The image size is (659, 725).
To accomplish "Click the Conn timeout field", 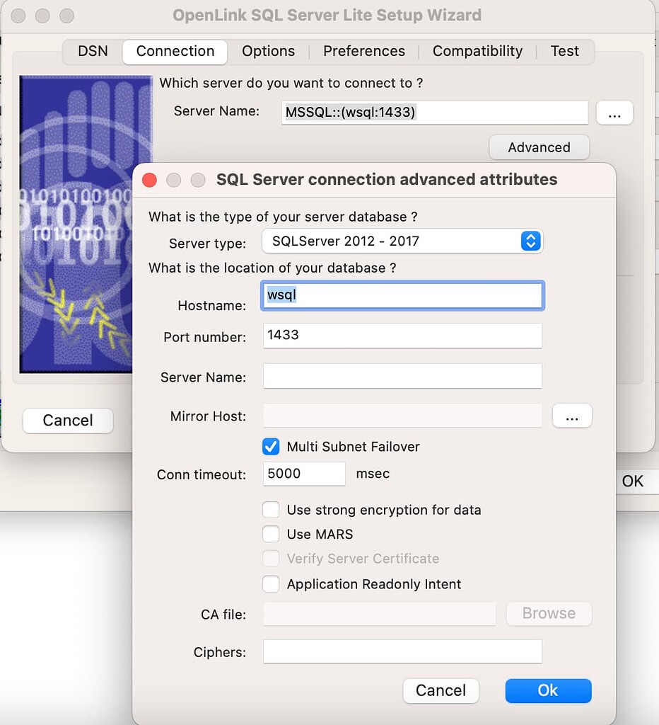I will (304, 474).
